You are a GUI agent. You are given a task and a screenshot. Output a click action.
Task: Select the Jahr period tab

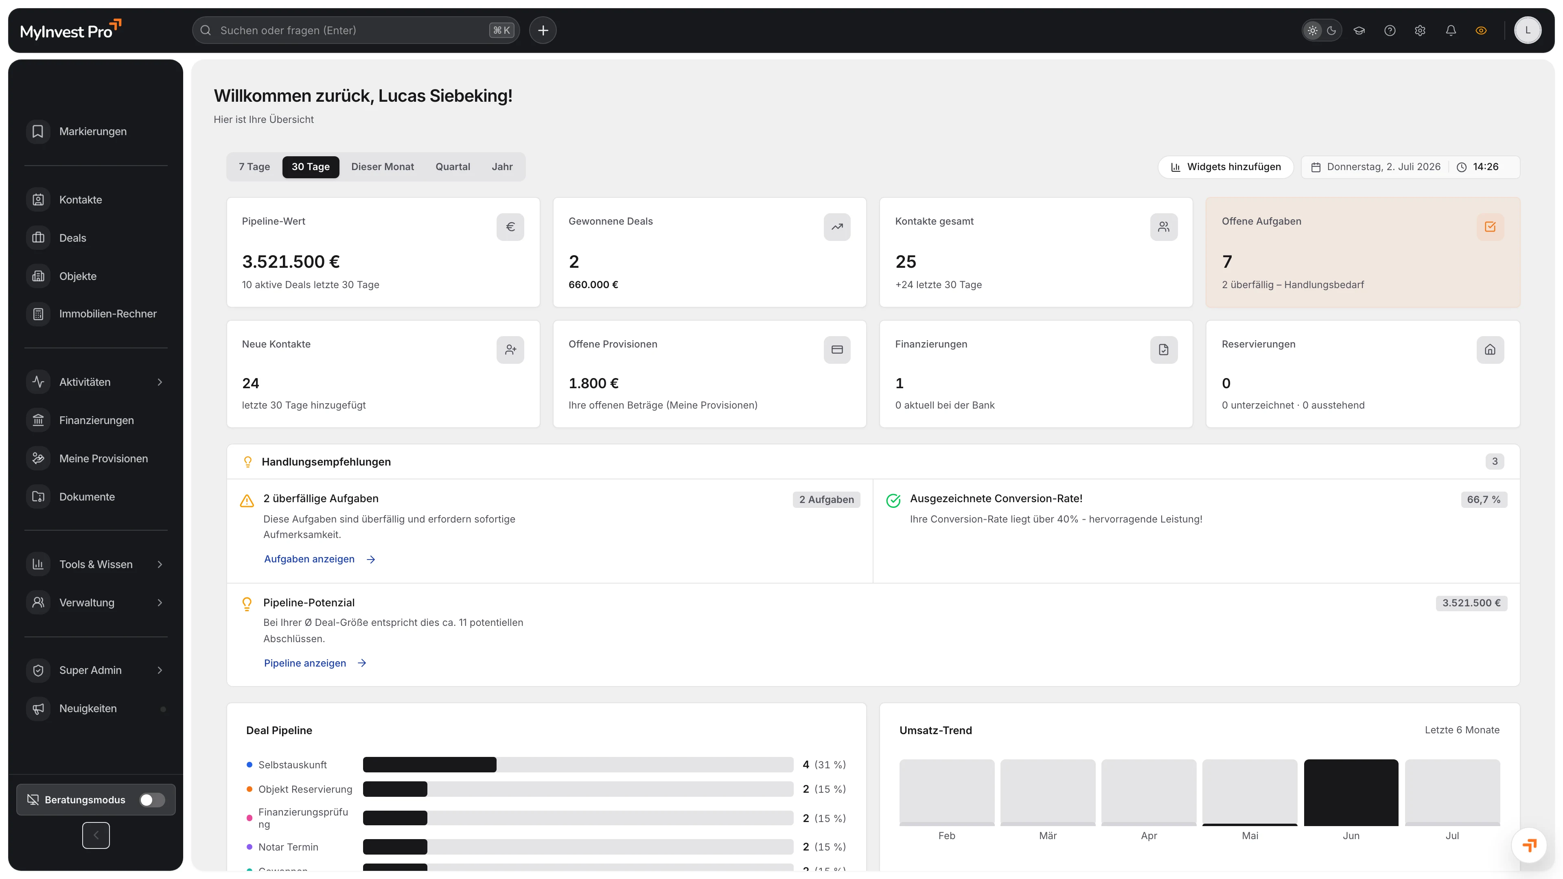click(x=502, y=167)
